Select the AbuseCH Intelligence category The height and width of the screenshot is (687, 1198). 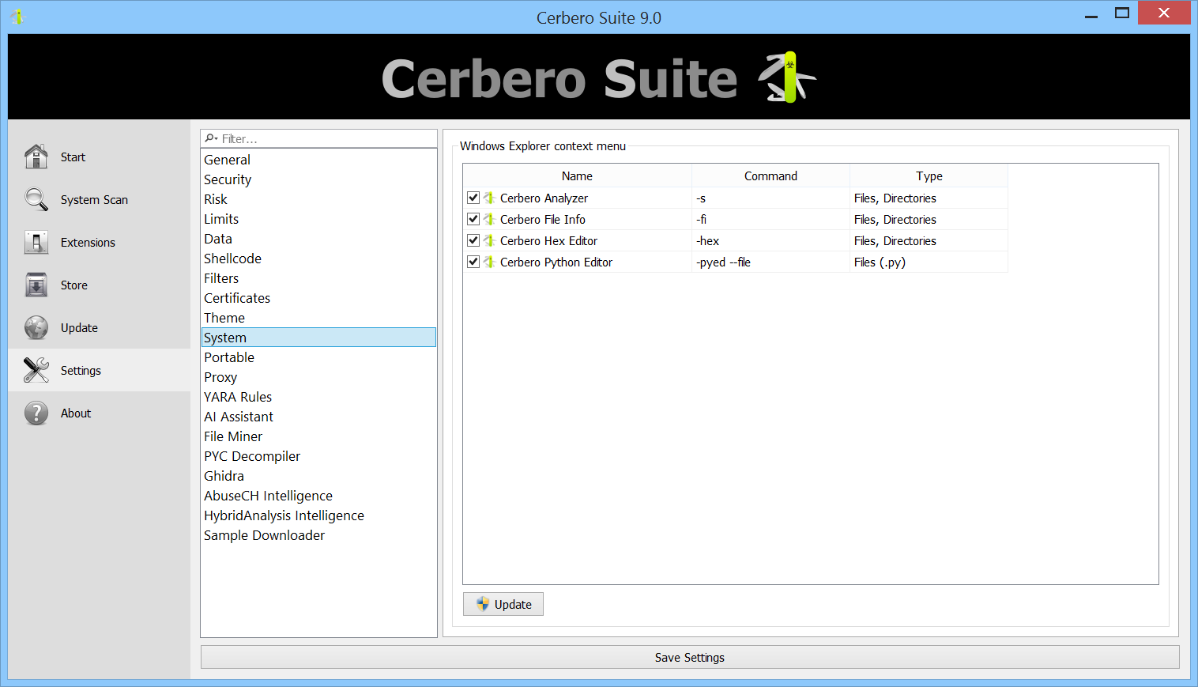[318, 496]
